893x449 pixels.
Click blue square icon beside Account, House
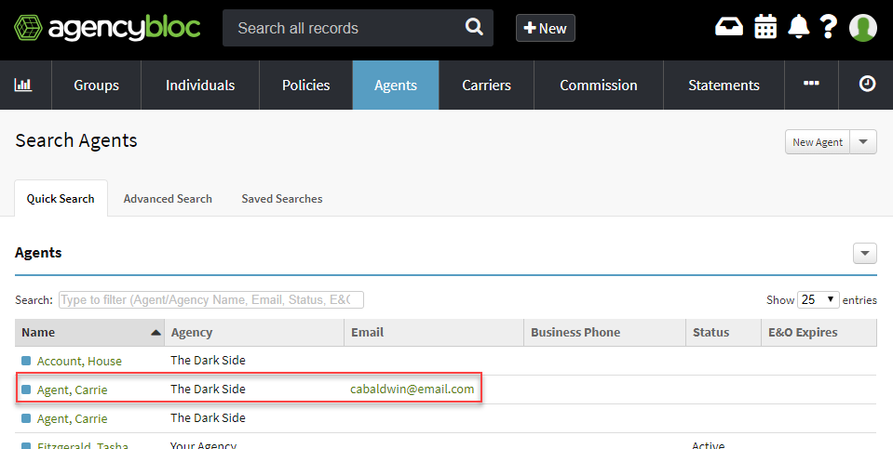pos(26,361)
